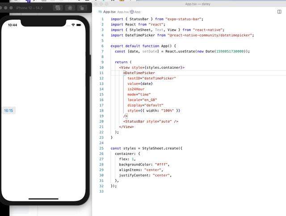Viewport: 286px width, 216px height.
Task: Click the value={date} prop
Action: coord(140,83)
